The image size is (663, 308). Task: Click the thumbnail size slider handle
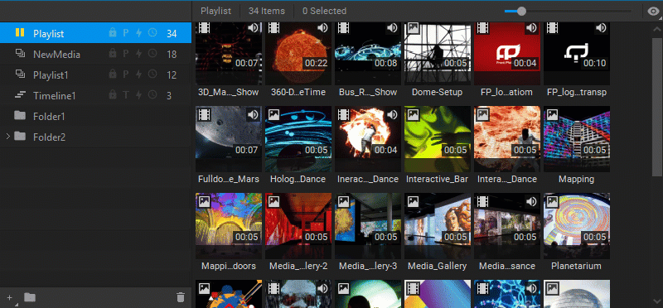click(521, 11)
